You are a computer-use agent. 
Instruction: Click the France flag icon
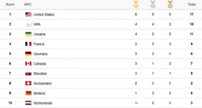tap(28, 44)
